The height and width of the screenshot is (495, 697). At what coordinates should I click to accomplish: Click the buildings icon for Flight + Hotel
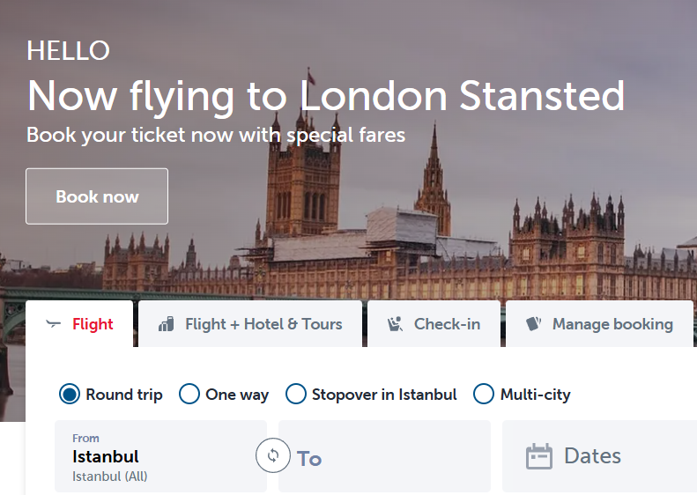click(x=167, y=324)
